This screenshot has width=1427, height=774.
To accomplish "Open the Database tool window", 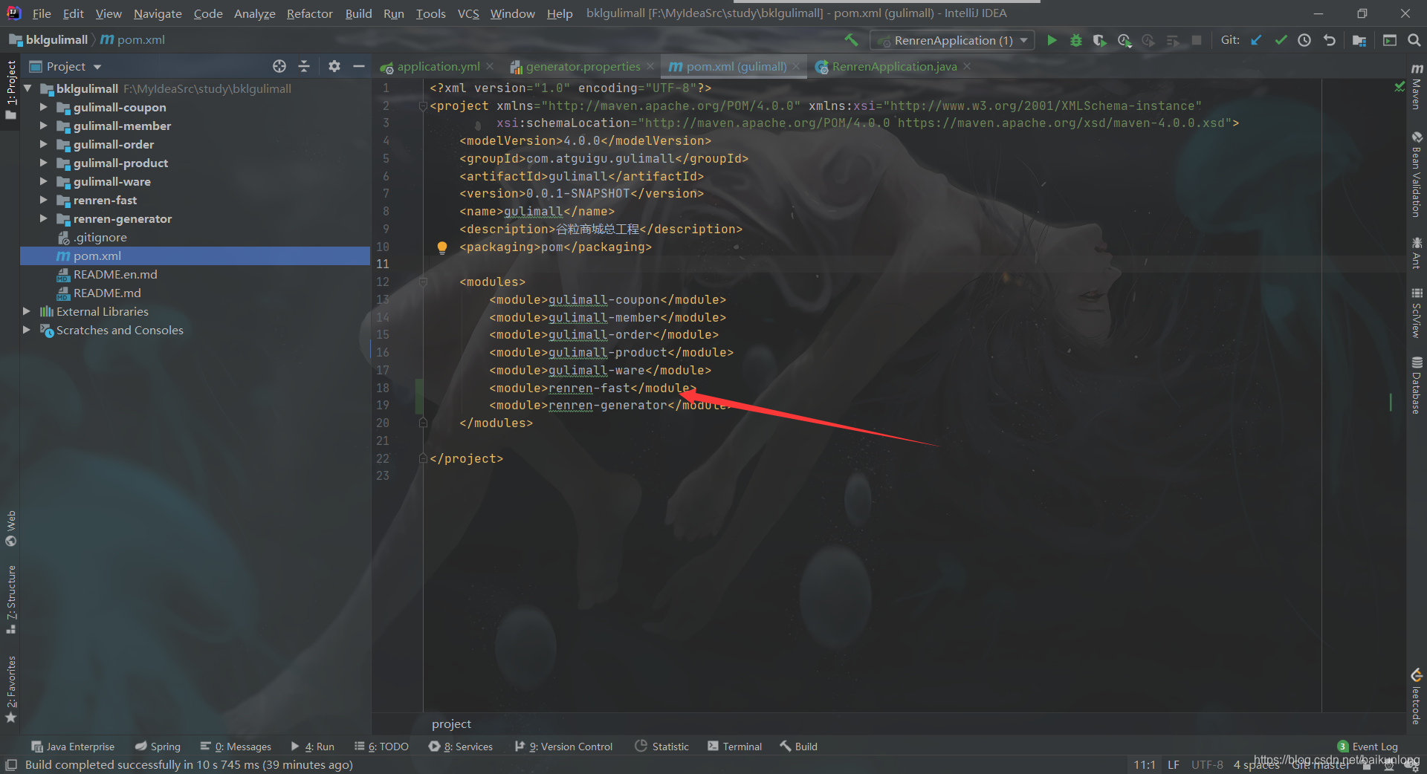I will coord(1417,385).
